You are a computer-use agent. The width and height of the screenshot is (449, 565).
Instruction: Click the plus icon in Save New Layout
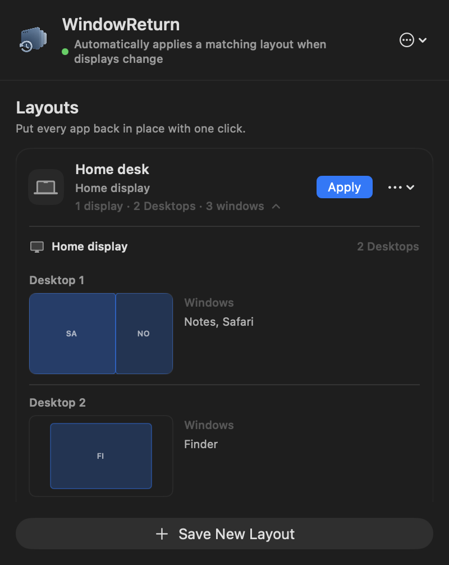(162, 534)
